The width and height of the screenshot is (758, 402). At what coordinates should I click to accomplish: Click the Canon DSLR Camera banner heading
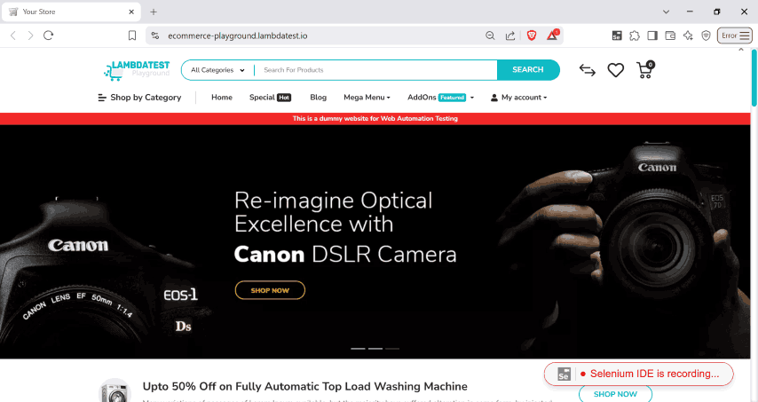(345, 254)
